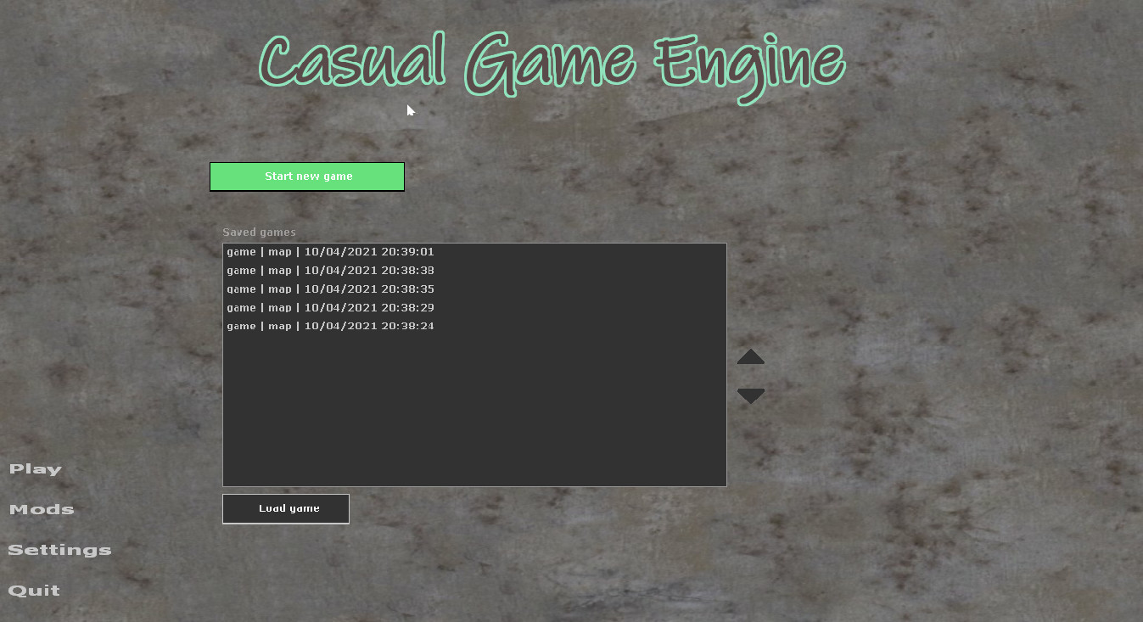This screenshot has height=622, width=1143.
Task: Click the Casual Game Engine title
Action: (x=551, y=61)
